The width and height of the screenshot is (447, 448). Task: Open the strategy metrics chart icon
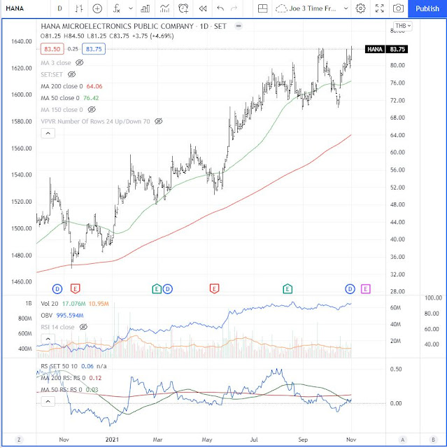tap(164, 8)
